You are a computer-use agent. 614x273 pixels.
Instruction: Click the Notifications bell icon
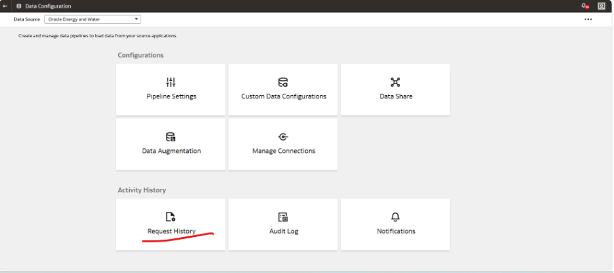coord(395,217)
